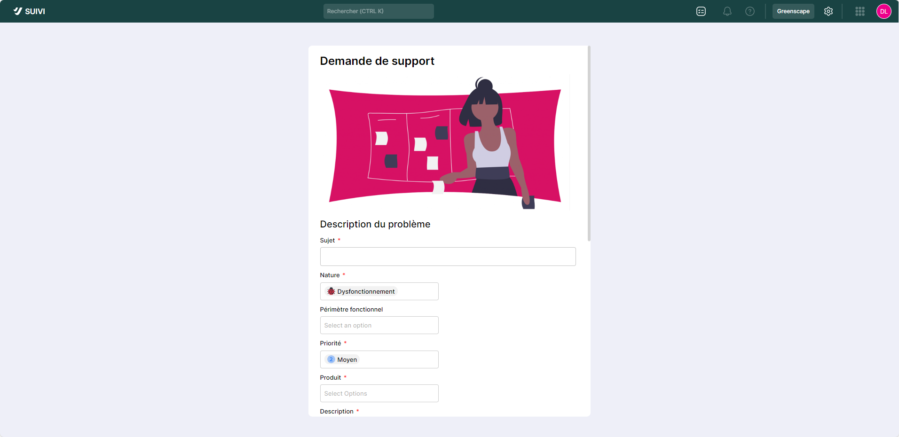Viewport: 899px width, 437px height.
Task: Open the checklist tasks icon in the header
Action: coord(701,11)
